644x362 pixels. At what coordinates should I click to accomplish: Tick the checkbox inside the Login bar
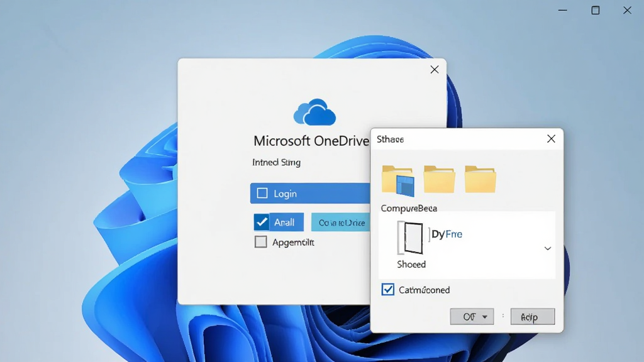coord(262,194)
